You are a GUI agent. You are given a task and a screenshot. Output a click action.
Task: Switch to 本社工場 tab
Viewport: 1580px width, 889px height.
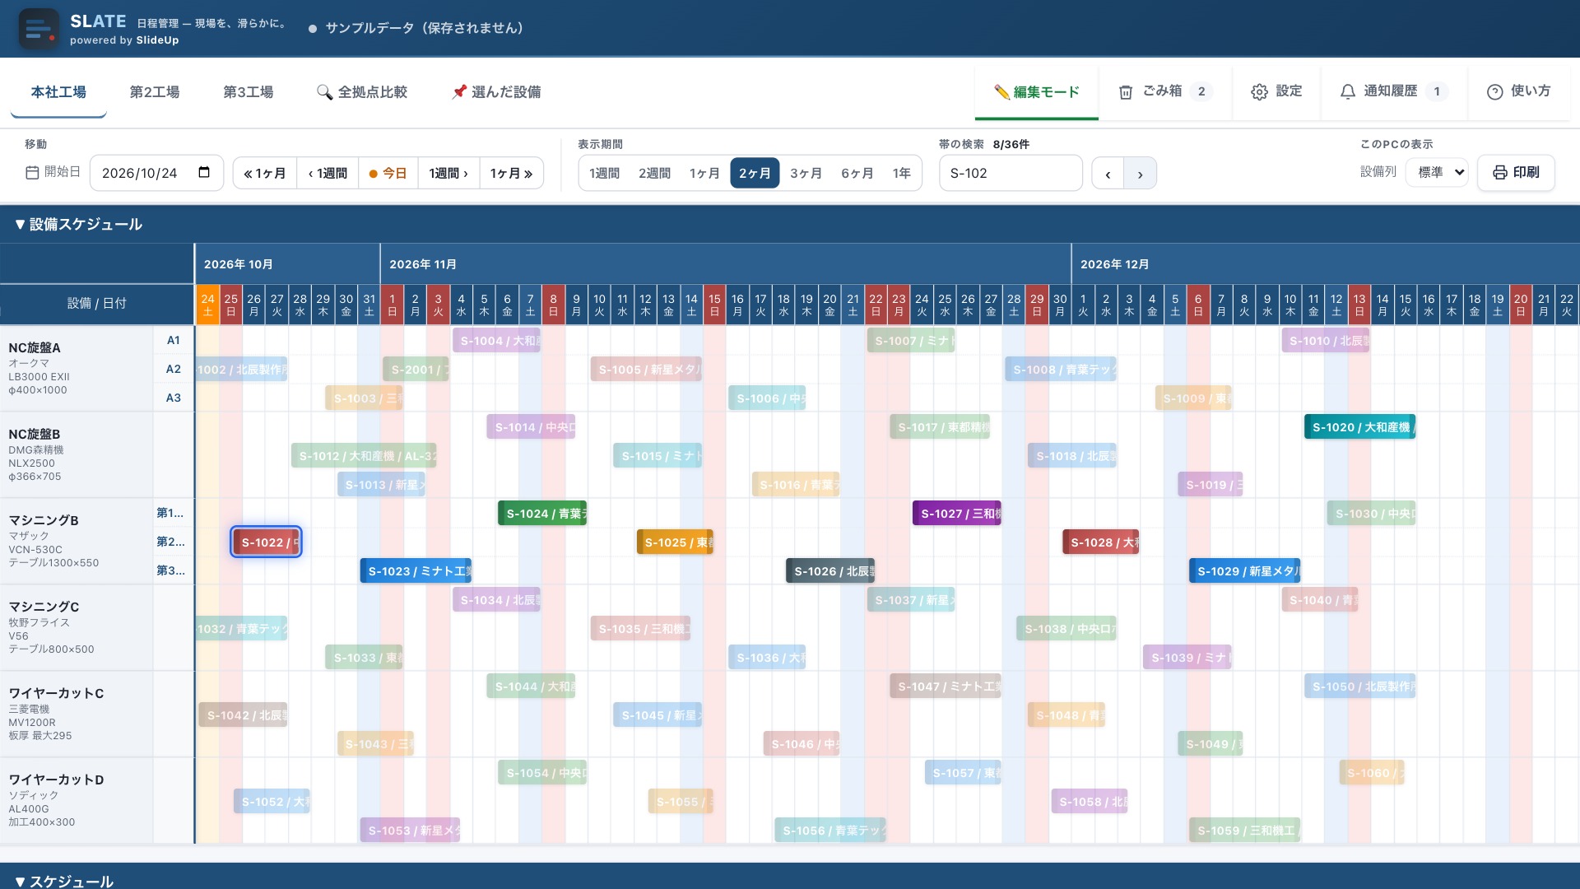tap(58, 92)
